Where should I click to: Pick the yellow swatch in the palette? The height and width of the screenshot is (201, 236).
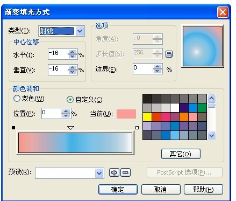tap(147, 117)
